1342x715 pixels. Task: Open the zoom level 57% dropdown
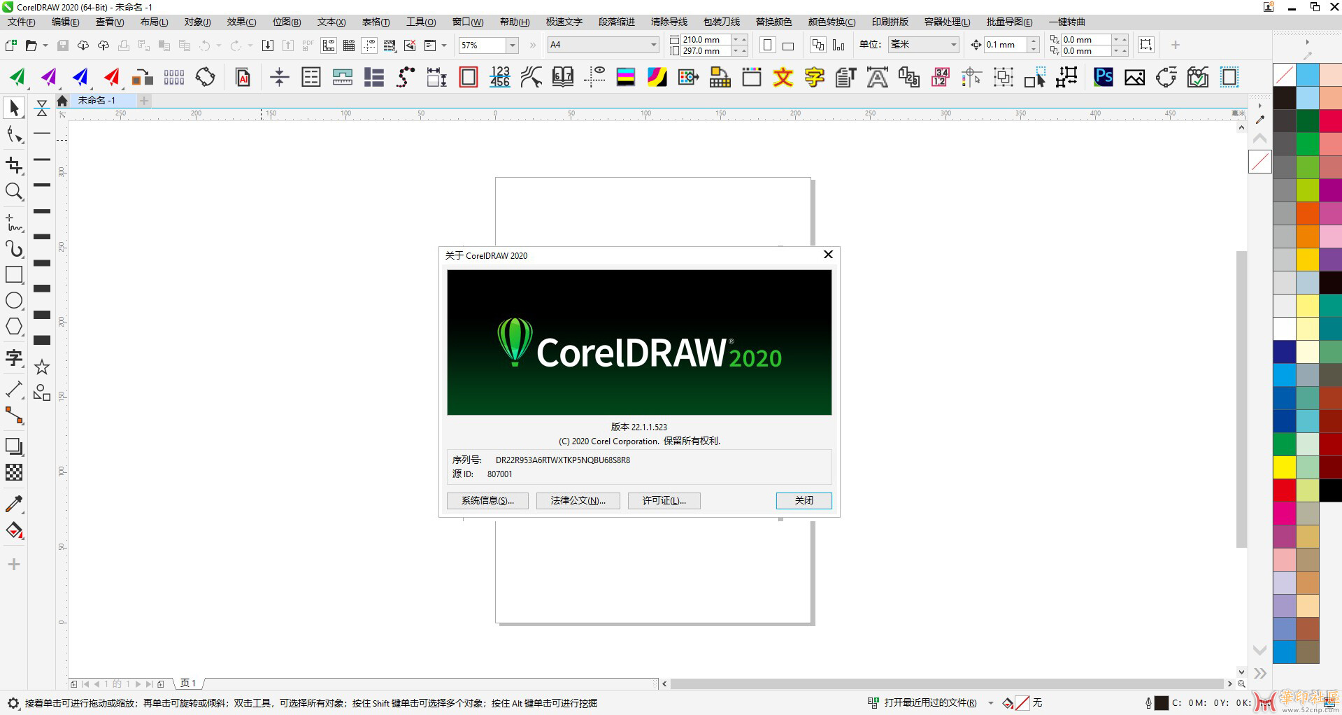pos(513,45)
